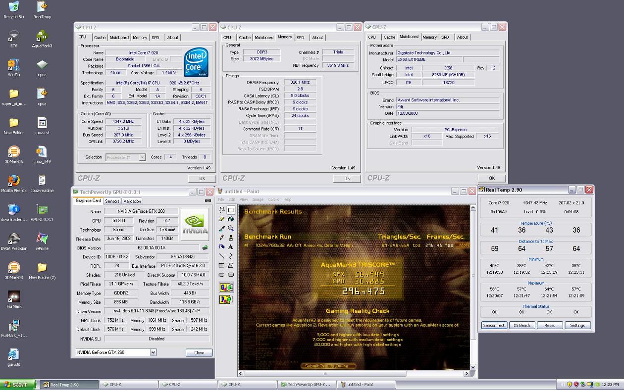Click the red security shield tray icon
The width and height of the screenshot is (624, 390).
(x=576, y=385)
